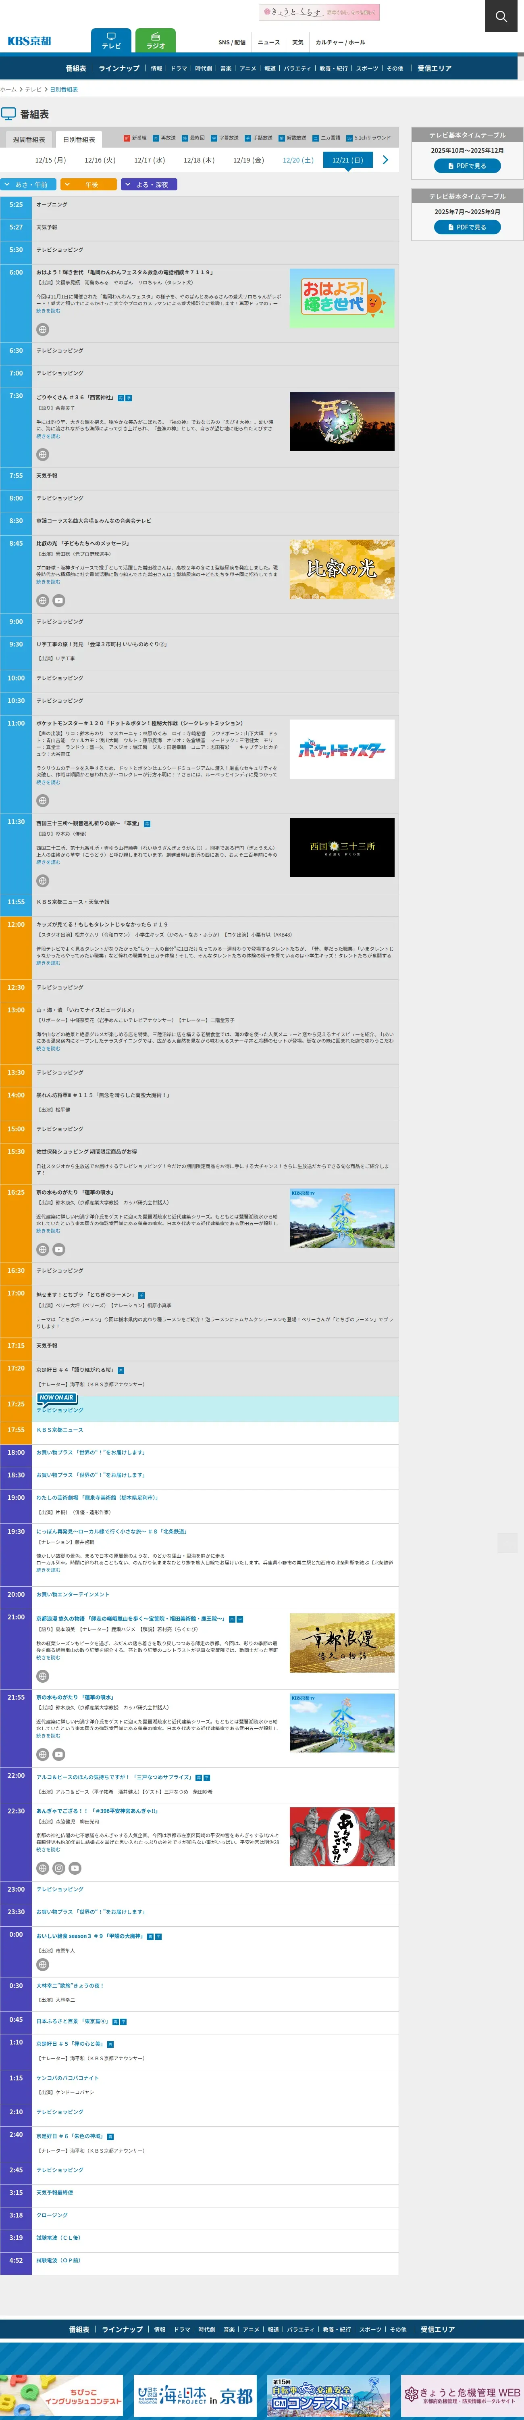
Task: Open globe icon for あんぎゃでござる!!
Action: click(x=42, y=1869)
